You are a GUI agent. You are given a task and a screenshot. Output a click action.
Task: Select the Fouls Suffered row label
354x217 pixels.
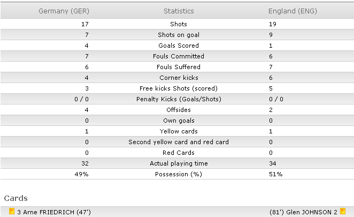[x=179, y=67]
